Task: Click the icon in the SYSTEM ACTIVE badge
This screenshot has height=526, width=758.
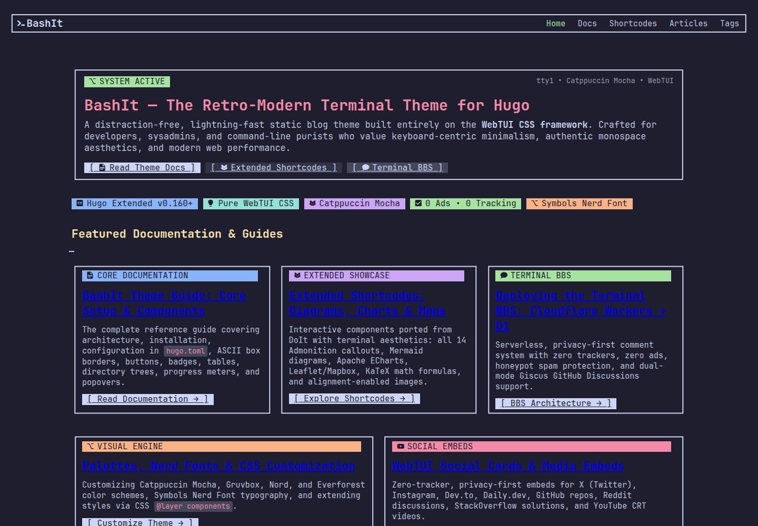Action: point(92,82)
